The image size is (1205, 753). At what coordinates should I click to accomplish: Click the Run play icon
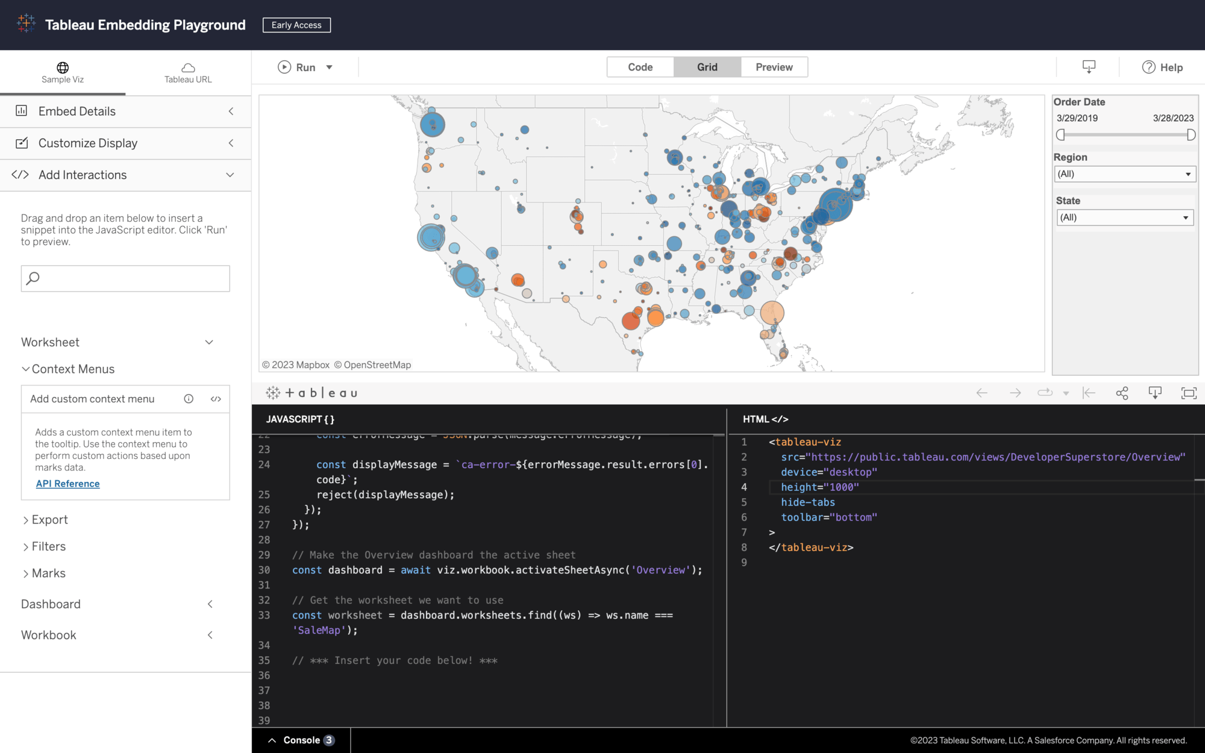284,67
